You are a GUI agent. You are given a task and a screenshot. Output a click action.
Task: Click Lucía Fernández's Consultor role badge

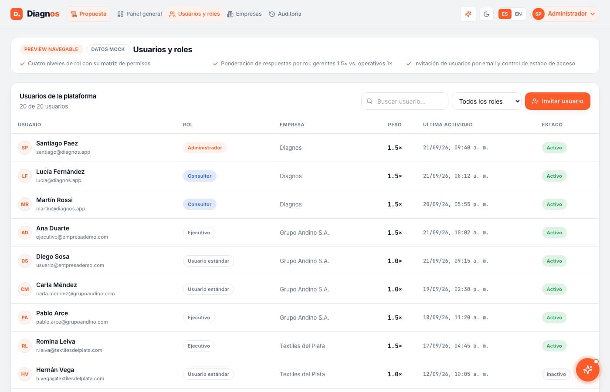[200, 176]
